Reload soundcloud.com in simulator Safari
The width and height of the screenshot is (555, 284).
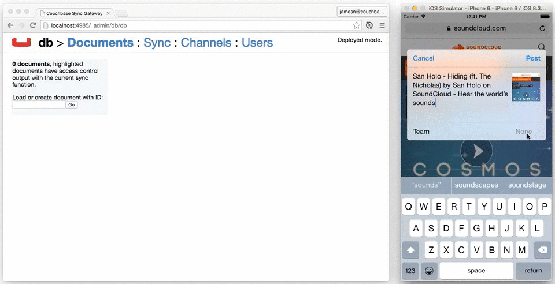(542, 28)
